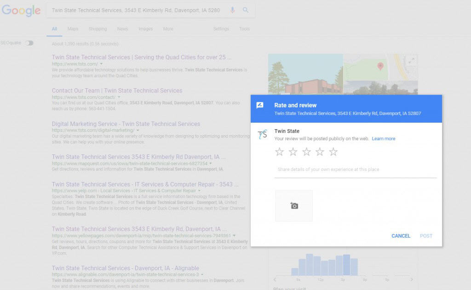This screenshot has width=471, height=290.
Task: Open Contact Our Team result link
Action: pyautogui.click(x=117, y=91)
